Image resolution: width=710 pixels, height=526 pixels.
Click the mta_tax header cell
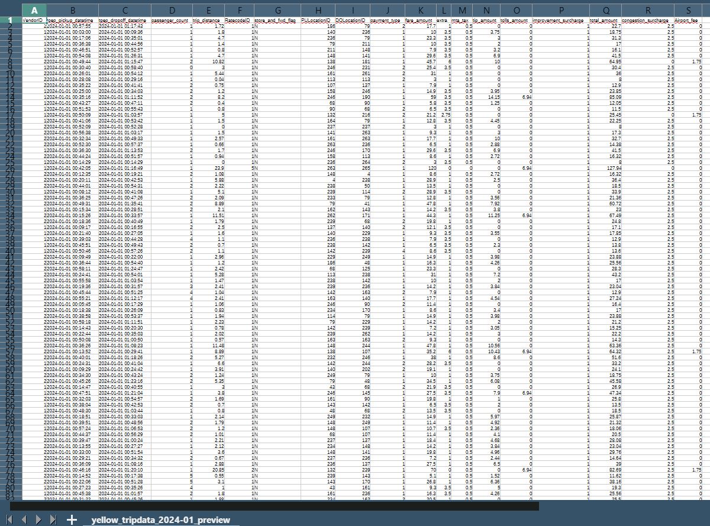[x=462, y=20]
